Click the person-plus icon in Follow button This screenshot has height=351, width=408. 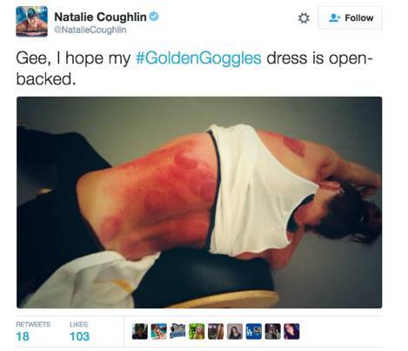pyautogui.click(x=334, y=18)
